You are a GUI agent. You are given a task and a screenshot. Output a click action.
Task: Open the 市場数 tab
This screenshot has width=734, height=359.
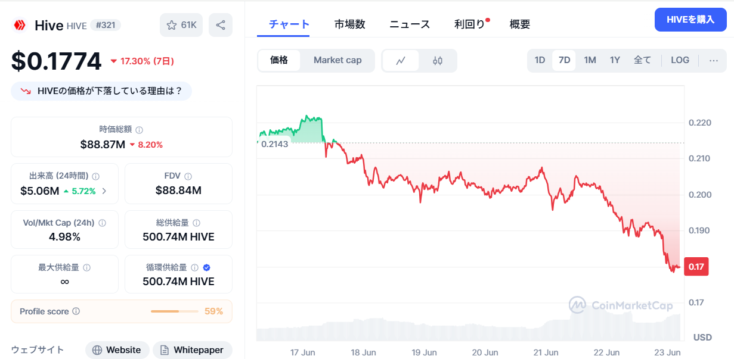coord(349,24)
